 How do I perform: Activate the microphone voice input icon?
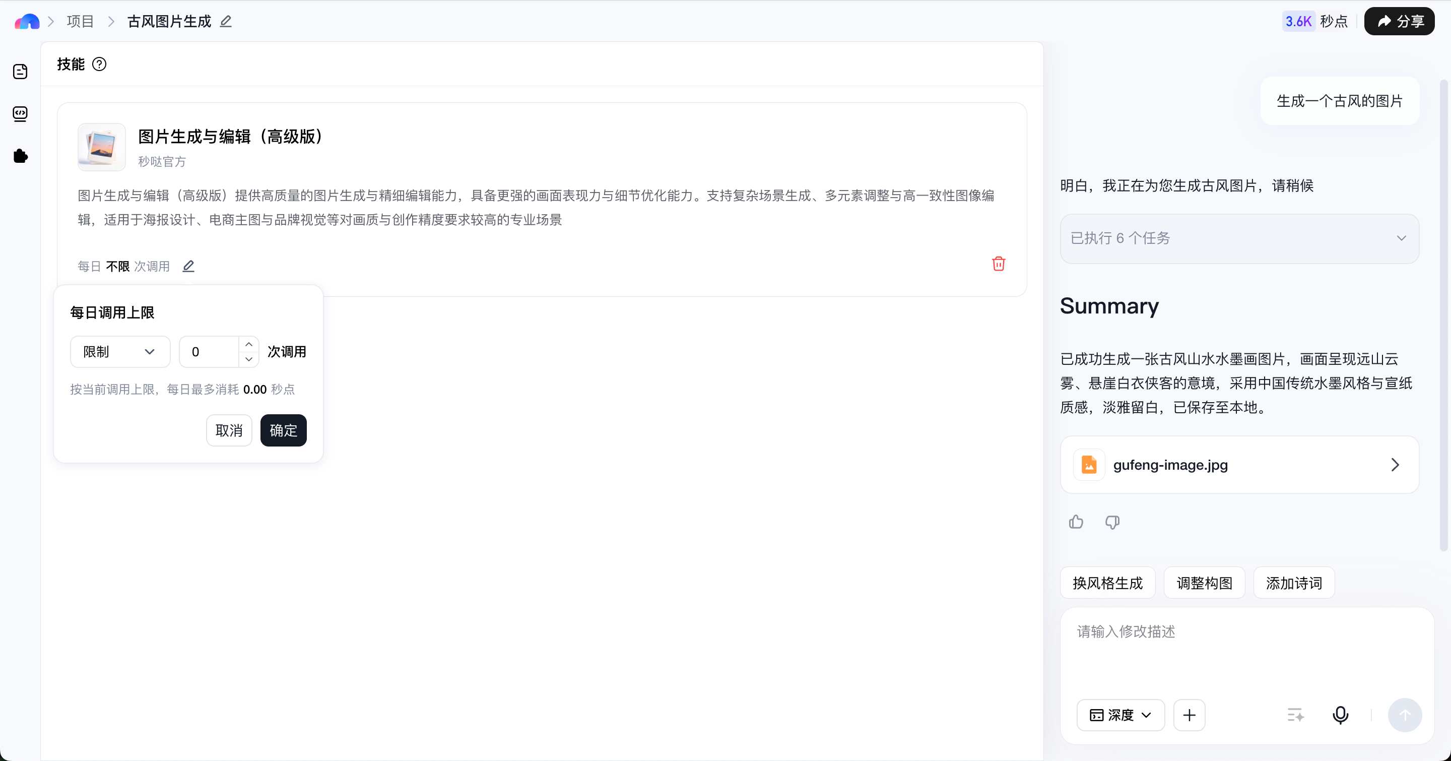click(1341, 715)
